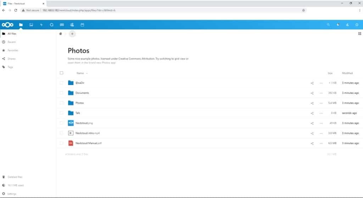The width and height of the screenshot is (363, 198).
Task: Open the Contacts app icon
Action: coord(72,25)
